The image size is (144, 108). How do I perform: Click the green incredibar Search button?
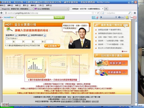pos(59,17)
